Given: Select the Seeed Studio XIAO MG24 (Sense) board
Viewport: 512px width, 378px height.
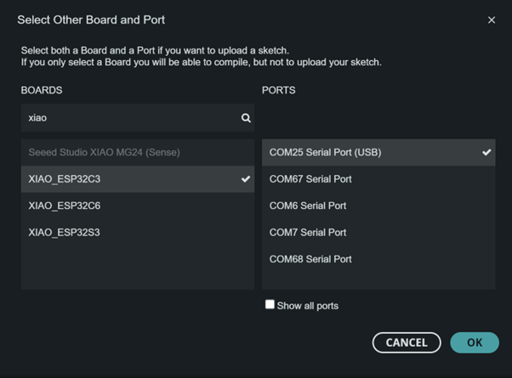Looking at the screenshot, I should click(x=138, y=152).
